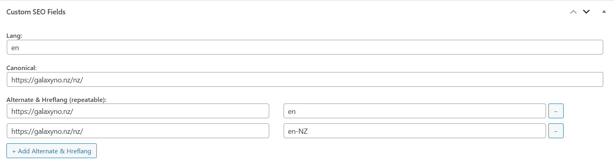The height and width of the screenshot is (168, 614).
Task: Focus the Canonical URL input field
Action: (x=305, y=79)
